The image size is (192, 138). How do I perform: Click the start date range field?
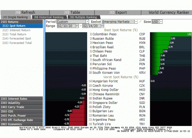coord(66,26)
